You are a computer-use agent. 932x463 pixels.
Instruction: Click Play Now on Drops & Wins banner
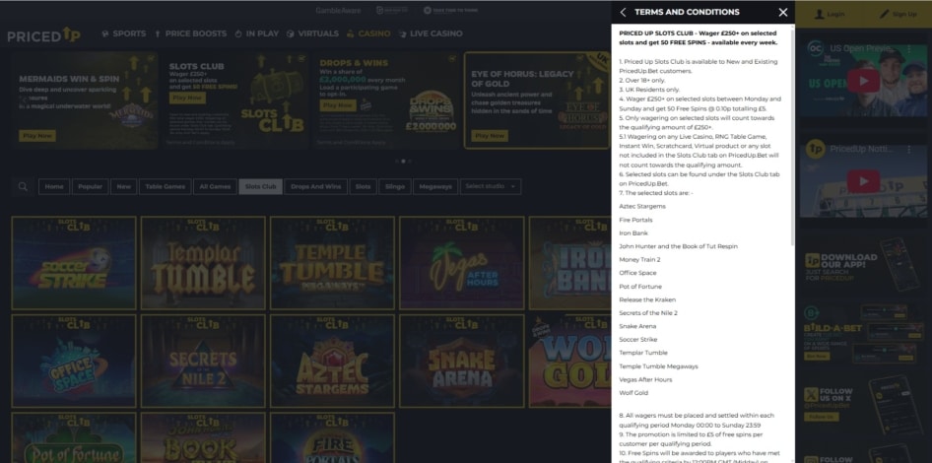point(338,105)
